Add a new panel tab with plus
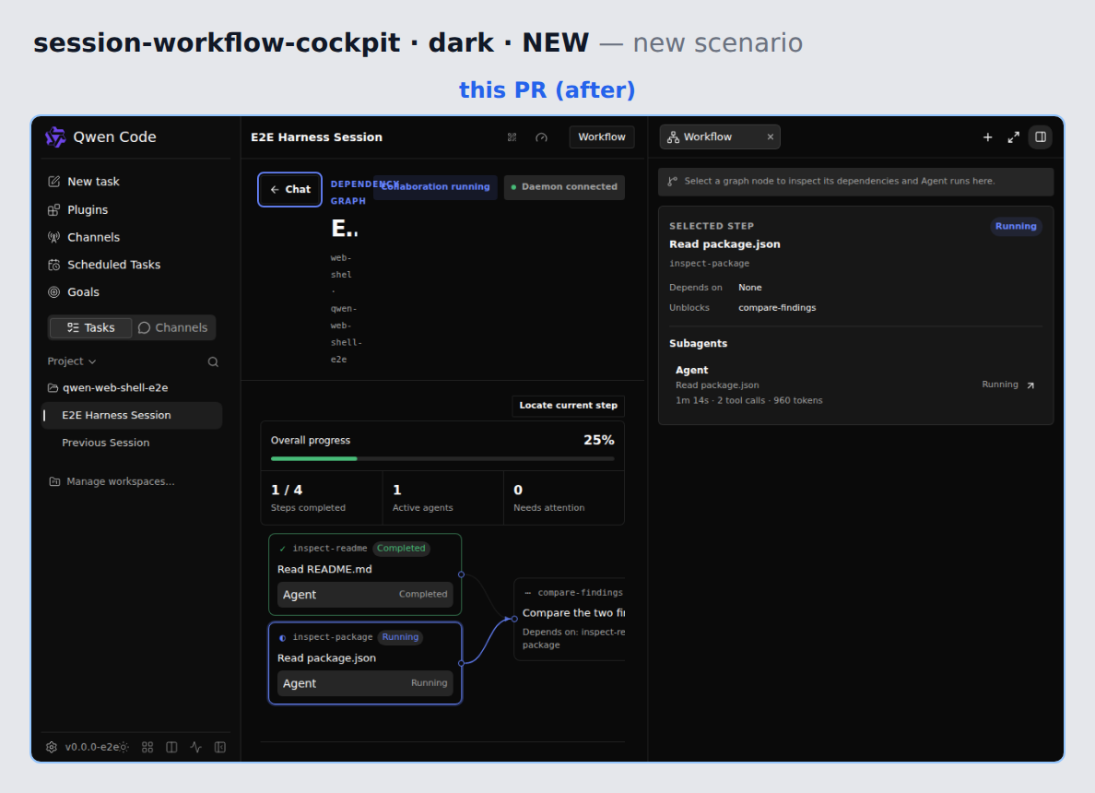Image resolution: width=1095 pixels, height=793 pixels. [987, 137]
